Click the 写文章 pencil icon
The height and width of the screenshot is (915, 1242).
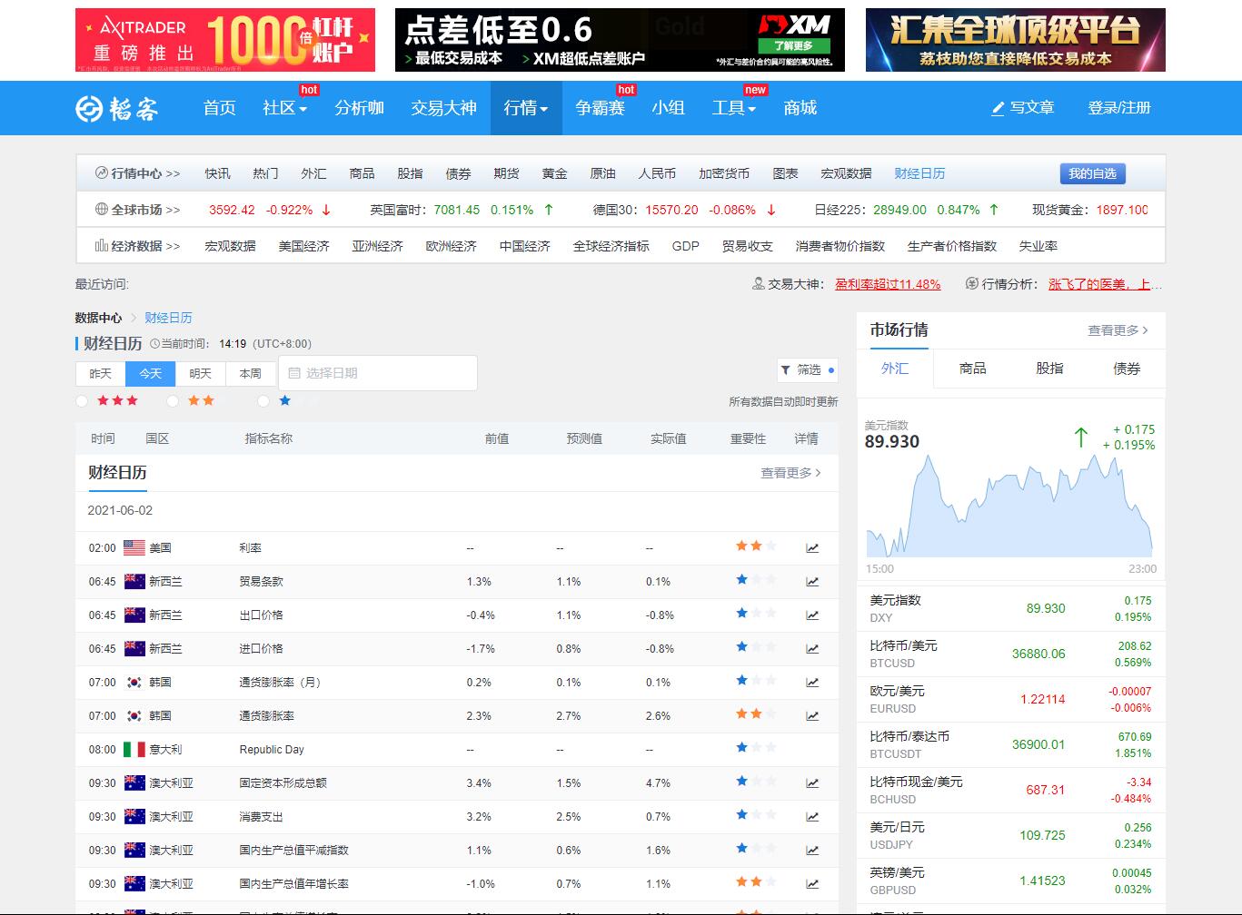pos(998,108)
